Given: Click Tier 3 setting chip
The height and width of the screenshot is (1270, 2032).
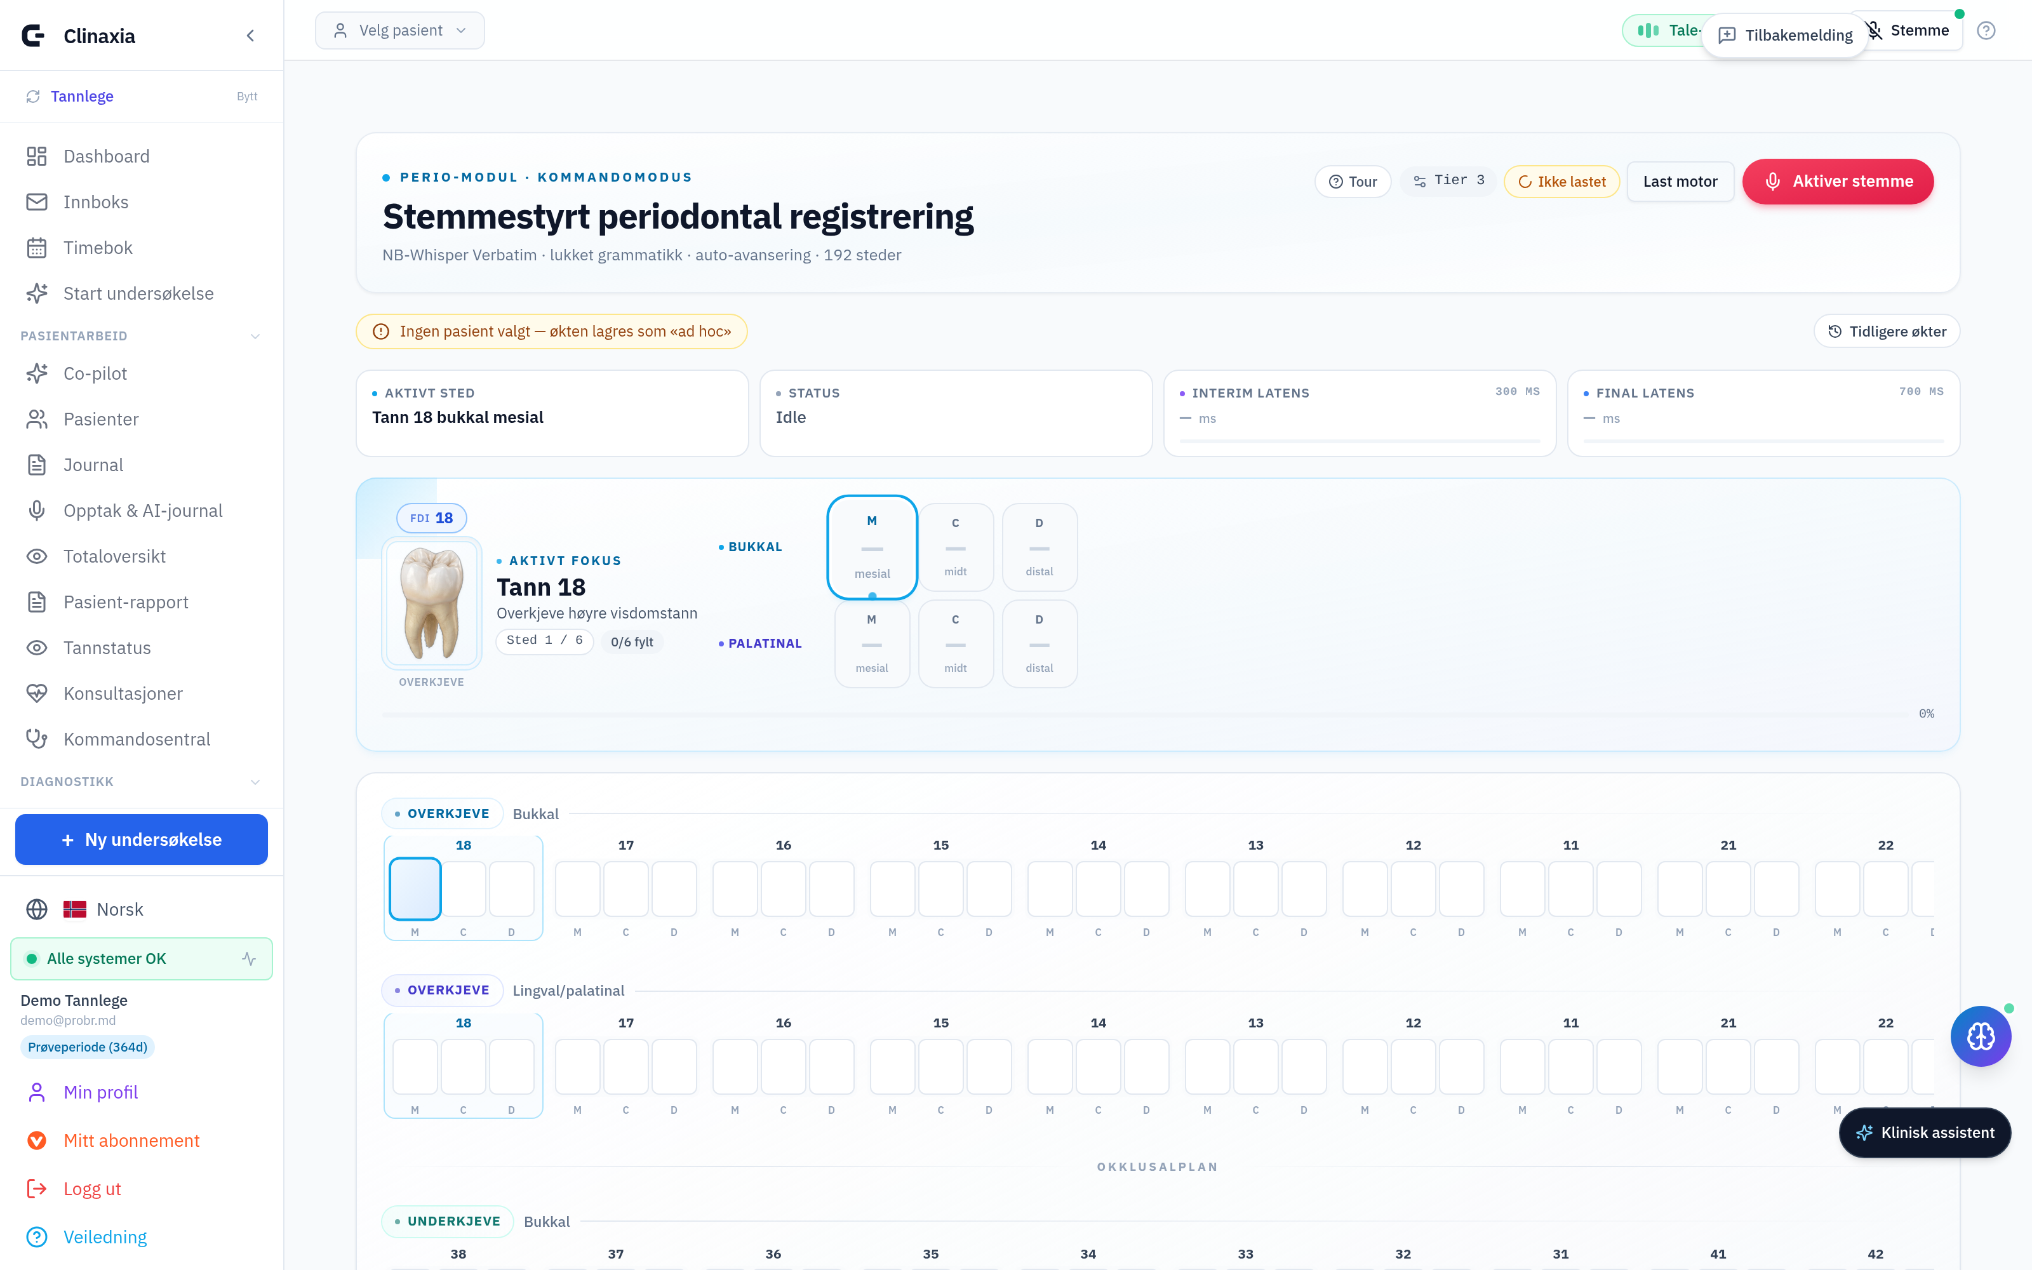Looking at the screenshot, I should click(x=1448, y=182).
